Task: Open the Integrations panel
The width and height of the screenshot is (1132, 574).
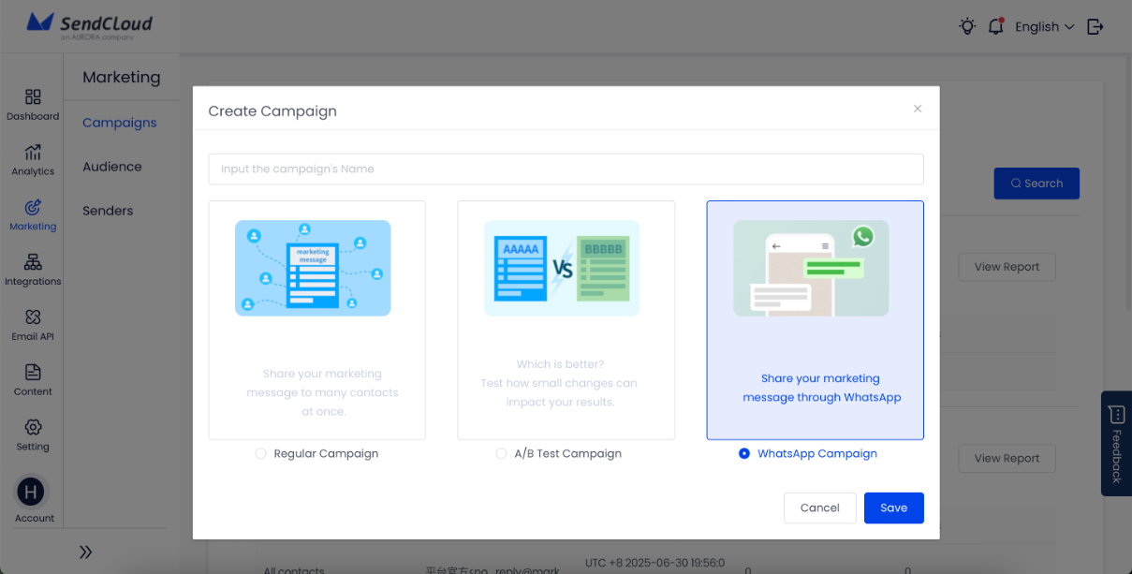Action: pyautogui.click(x=33, y=269)
